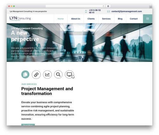159x135 pixels.
Task: Select the documents service icon
Action: point(25,74)
